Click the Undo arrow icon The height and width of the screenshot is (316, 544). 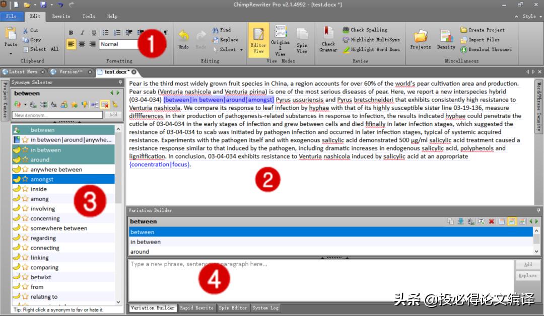tap(184, 36)
